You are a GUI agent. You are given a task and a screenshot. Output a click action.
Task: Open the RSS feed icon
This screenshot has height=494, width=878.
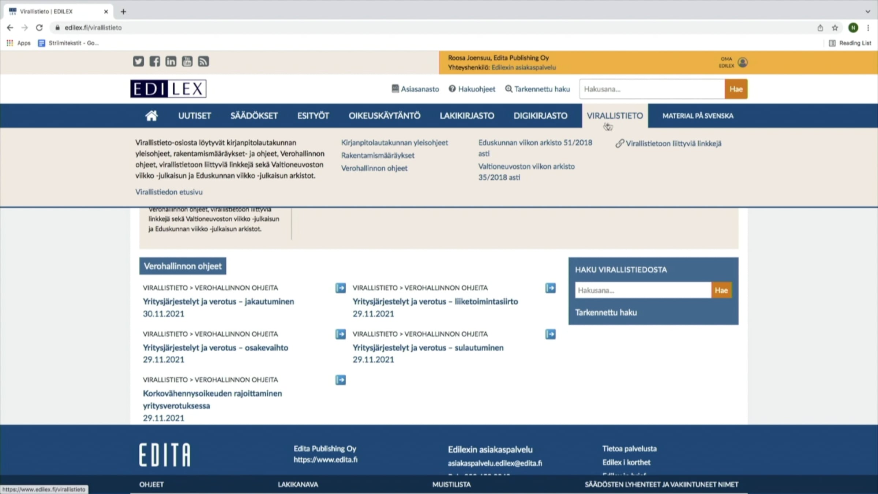pos(203,61)
